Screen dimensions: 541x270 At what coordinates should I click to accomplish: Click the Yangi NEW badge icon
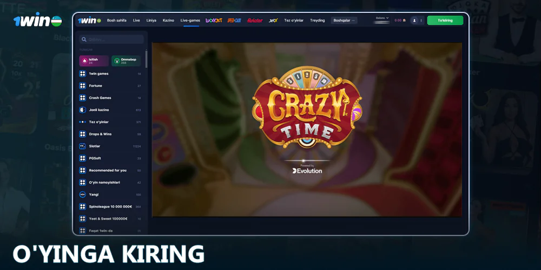82,194
